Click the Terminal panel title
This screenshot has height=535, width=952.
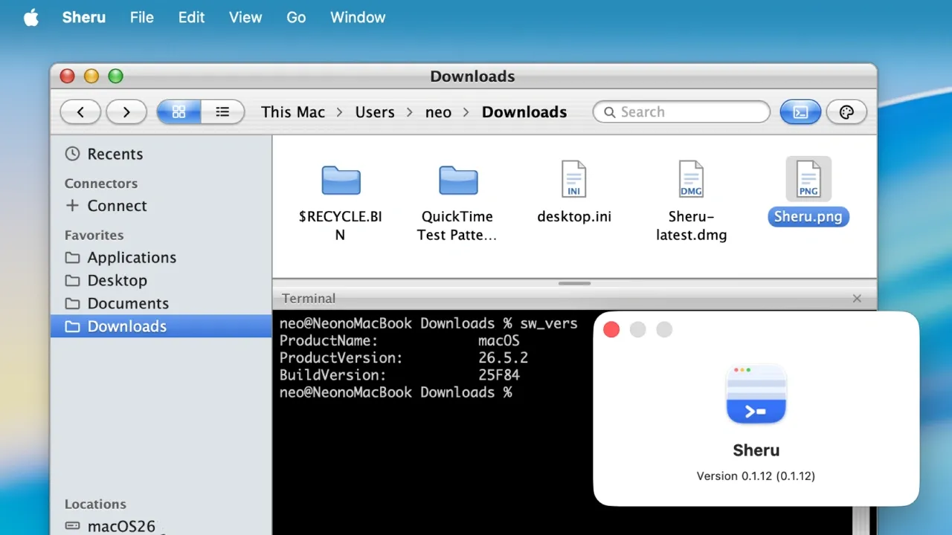coord(309,299)
